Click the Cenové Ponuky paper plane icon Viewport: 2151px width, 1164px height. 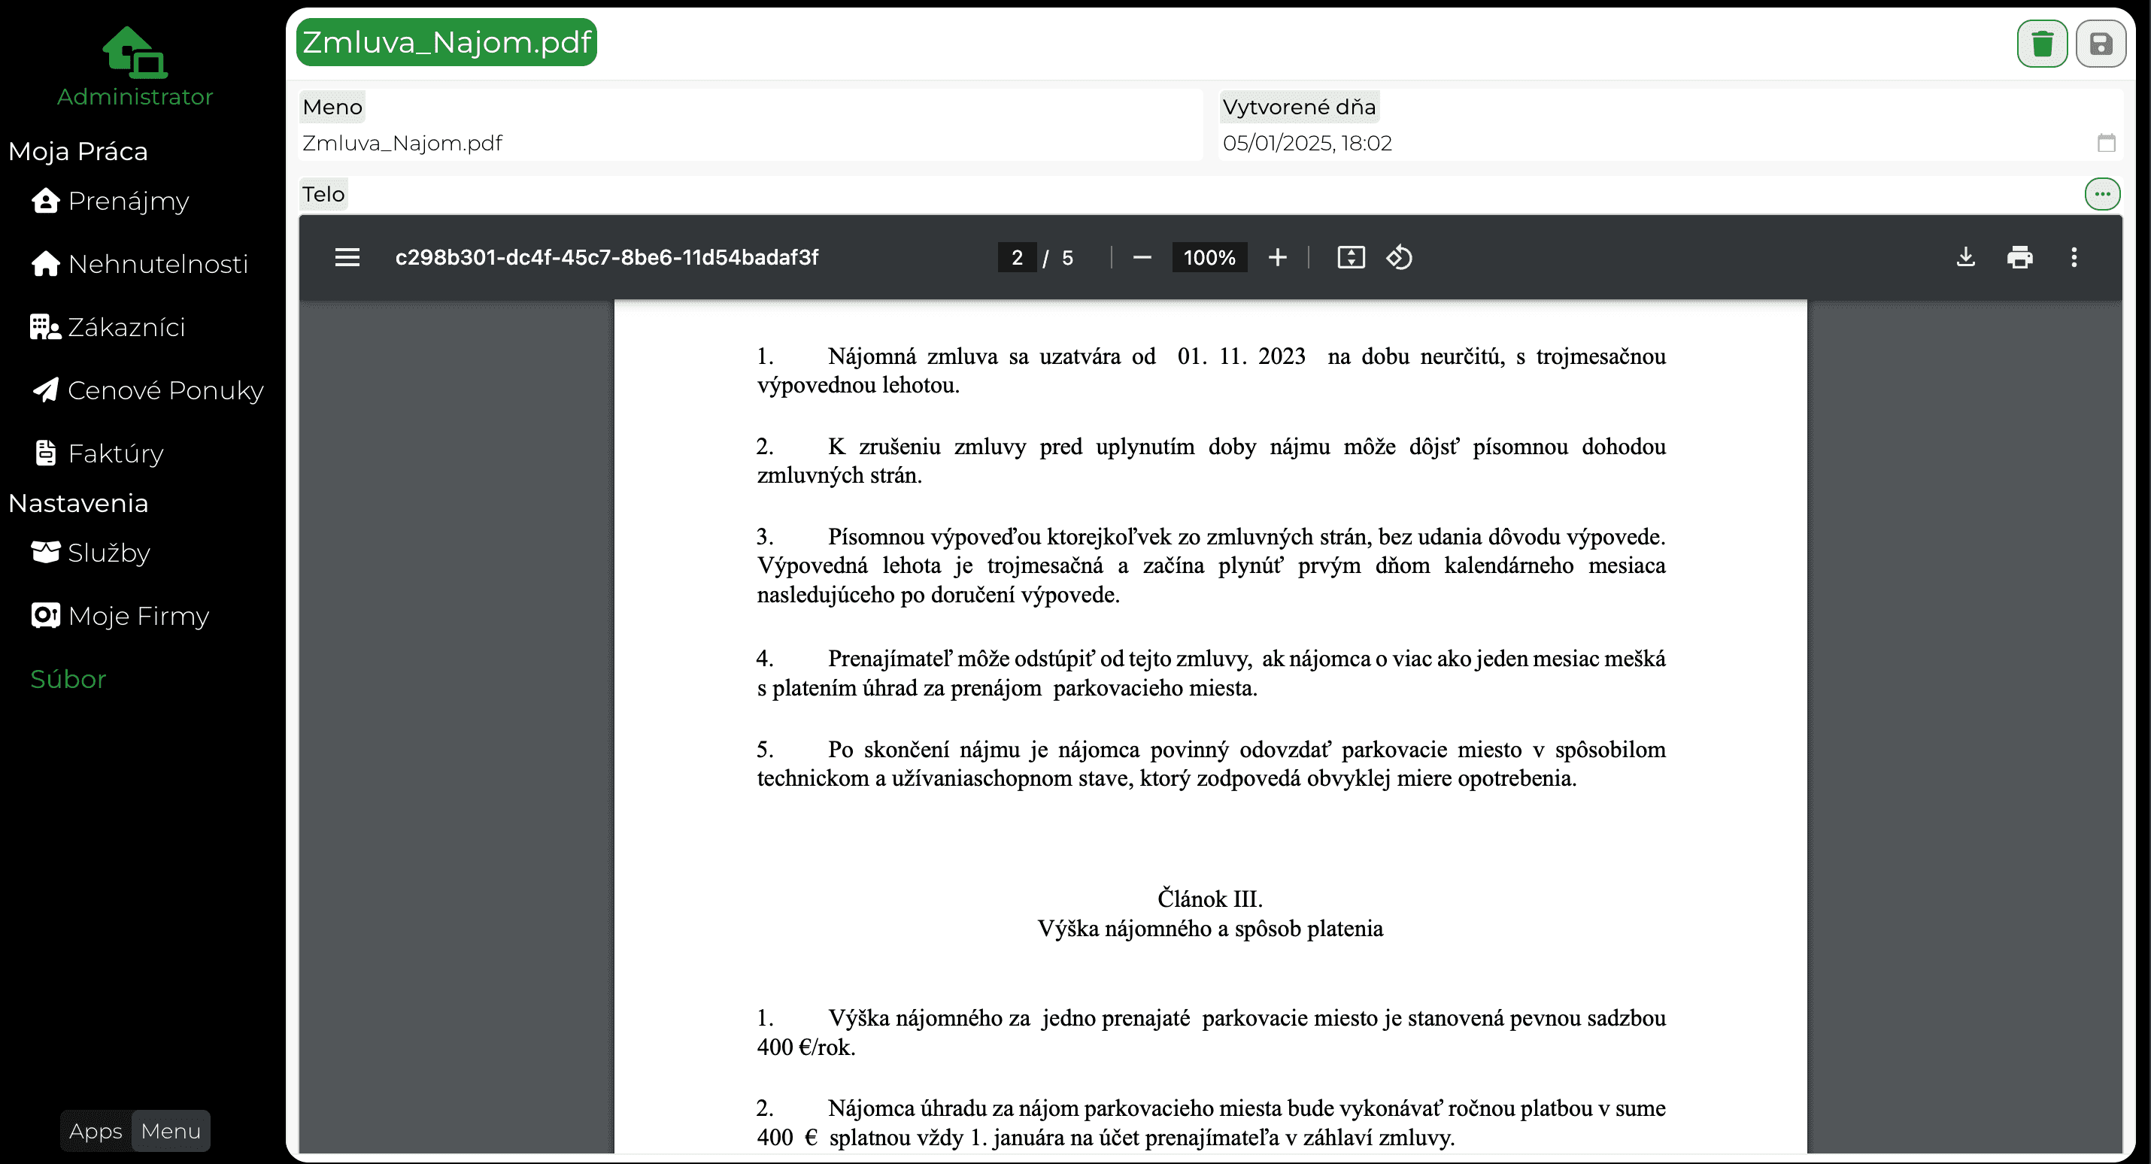click(45, 390)
